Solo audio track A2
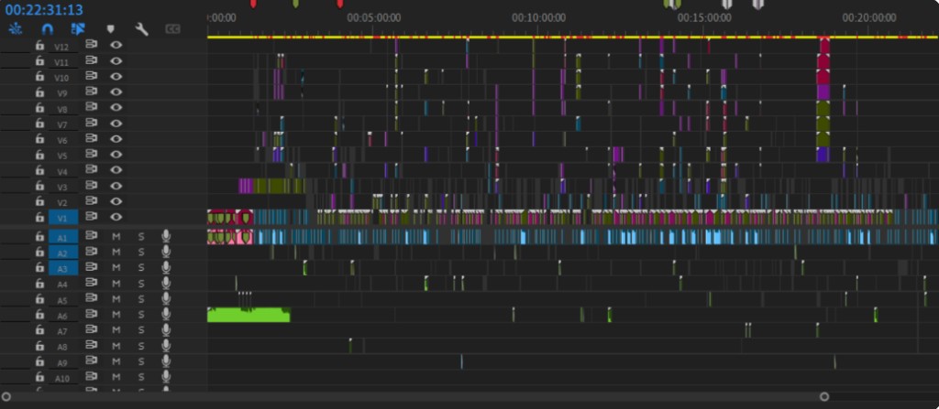Image resolution: width=939 pixels, height=409 pixels. [140, 253]
